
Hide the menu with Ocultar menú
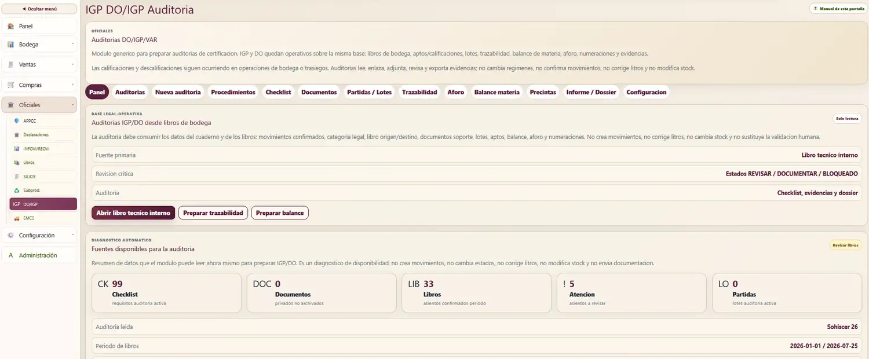pyautogui.click(x=39, y=9)
